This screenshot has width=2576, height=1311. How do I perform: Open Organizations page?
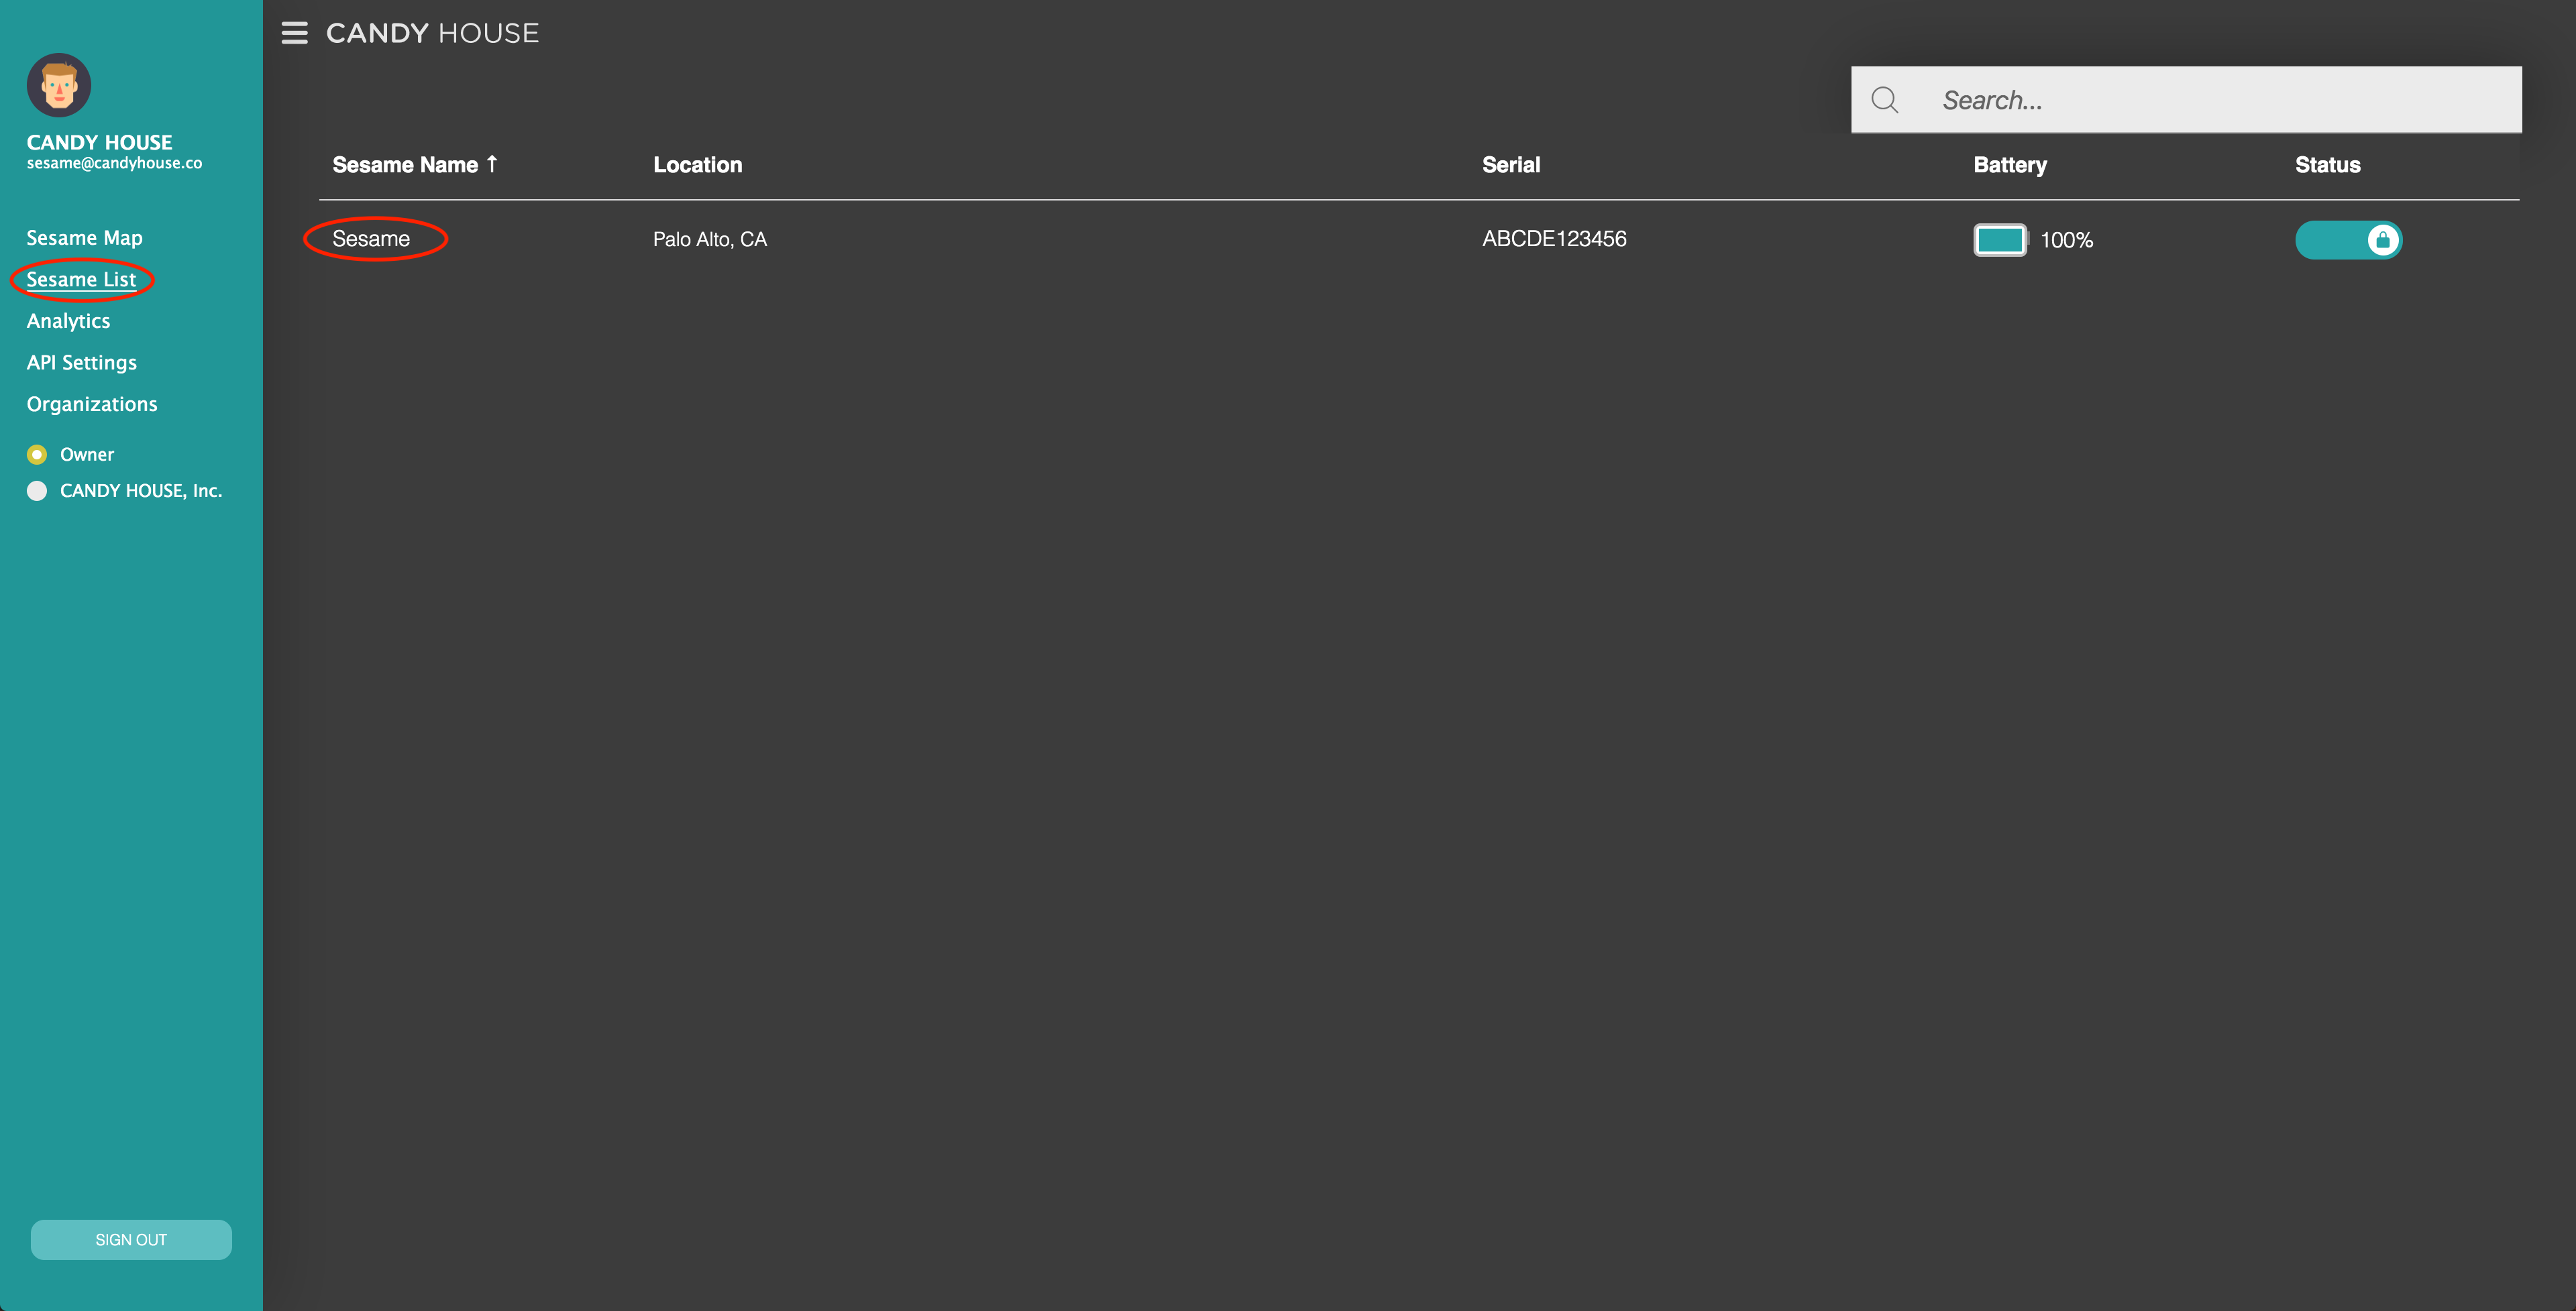[x=92, y=404]
